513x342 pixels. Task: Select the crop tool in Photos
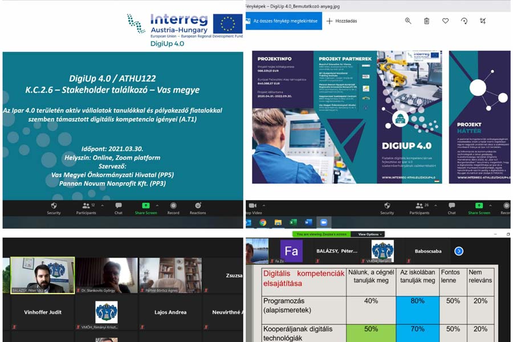point(483,21)
